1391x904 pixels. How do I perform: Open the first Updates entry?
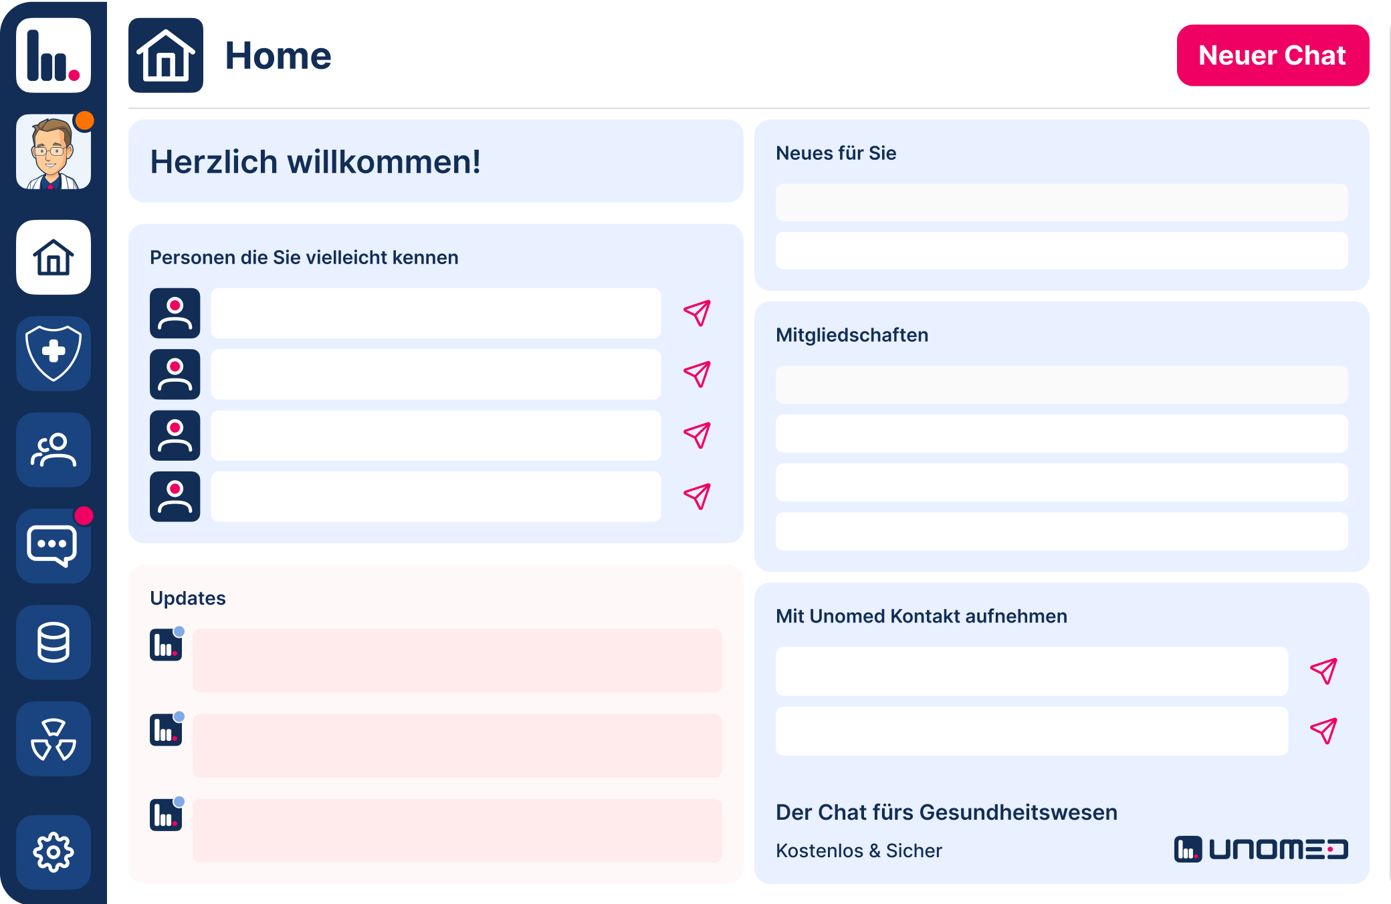click(x=457, y=660)
